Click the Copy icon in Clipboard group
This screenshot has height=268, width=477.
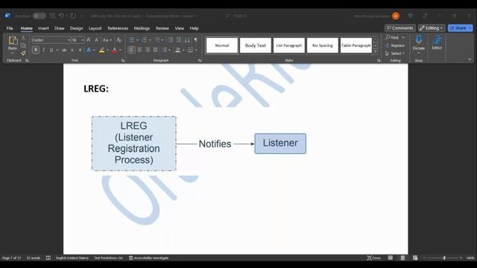23,45
